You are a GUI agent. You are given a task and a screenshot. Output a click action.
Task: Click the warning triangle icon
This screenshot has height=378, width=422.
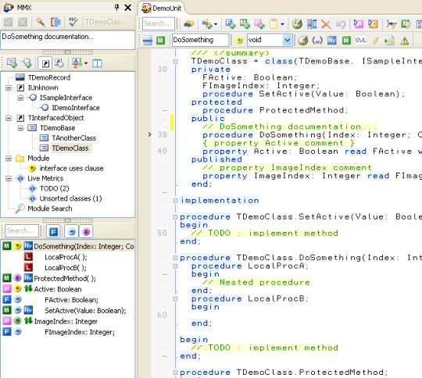tap(405, 41)
